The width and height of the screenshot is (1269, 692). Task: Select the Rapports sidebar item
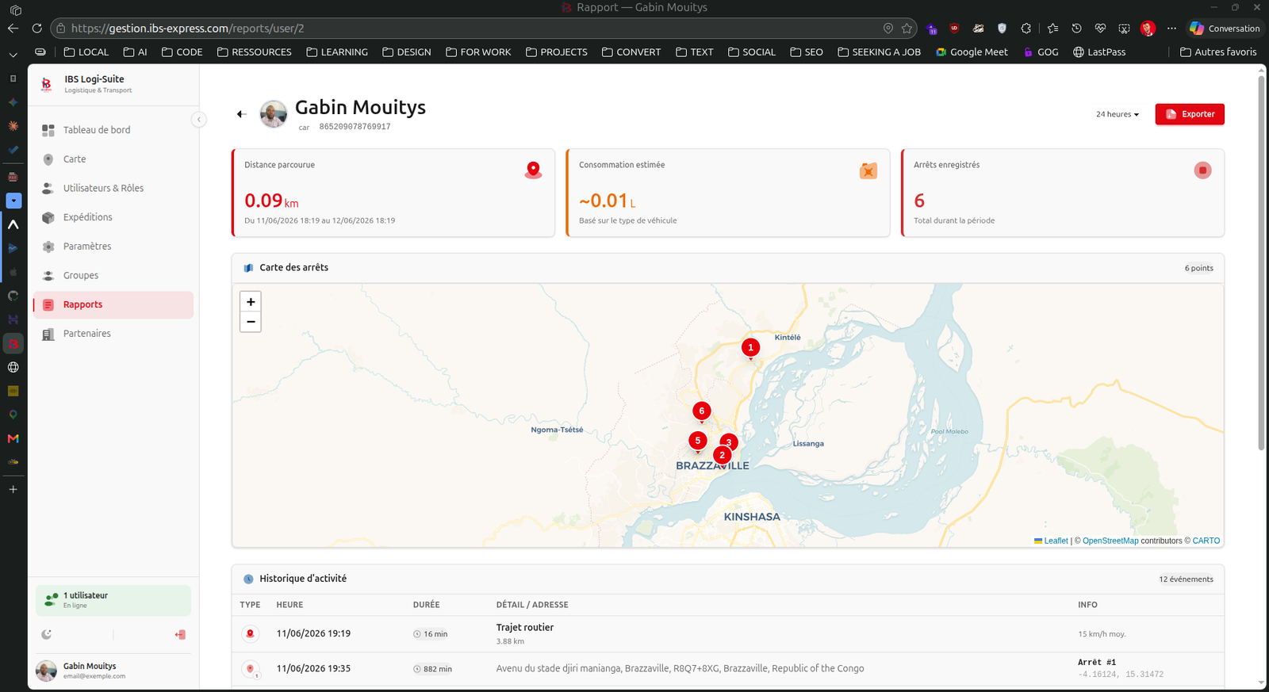tap(113, 305)
